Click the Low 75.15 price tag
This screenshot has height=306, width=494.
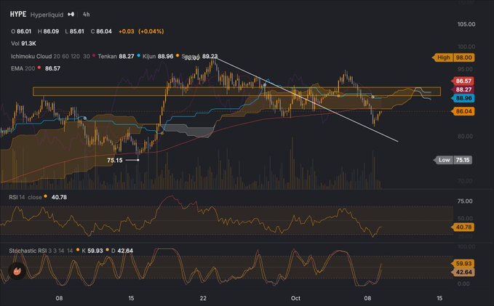pos(454,160)
